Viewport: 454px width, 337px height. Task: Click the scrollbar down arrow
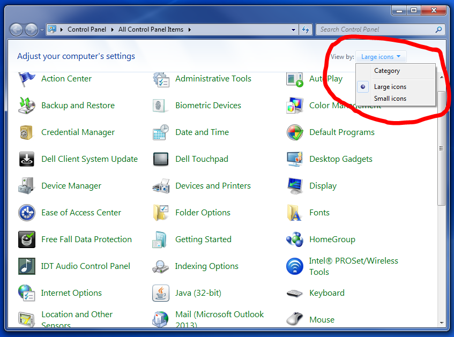(442, 323)
